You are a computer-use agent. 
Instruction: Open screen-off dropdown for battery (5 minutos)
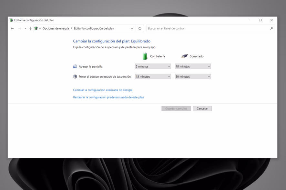point(153,66)
